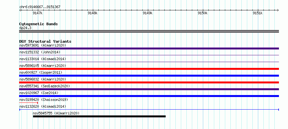Click the right arrowhead of the ruler
The width and height of the screenshot is (288, 129).
click(278, 10)
